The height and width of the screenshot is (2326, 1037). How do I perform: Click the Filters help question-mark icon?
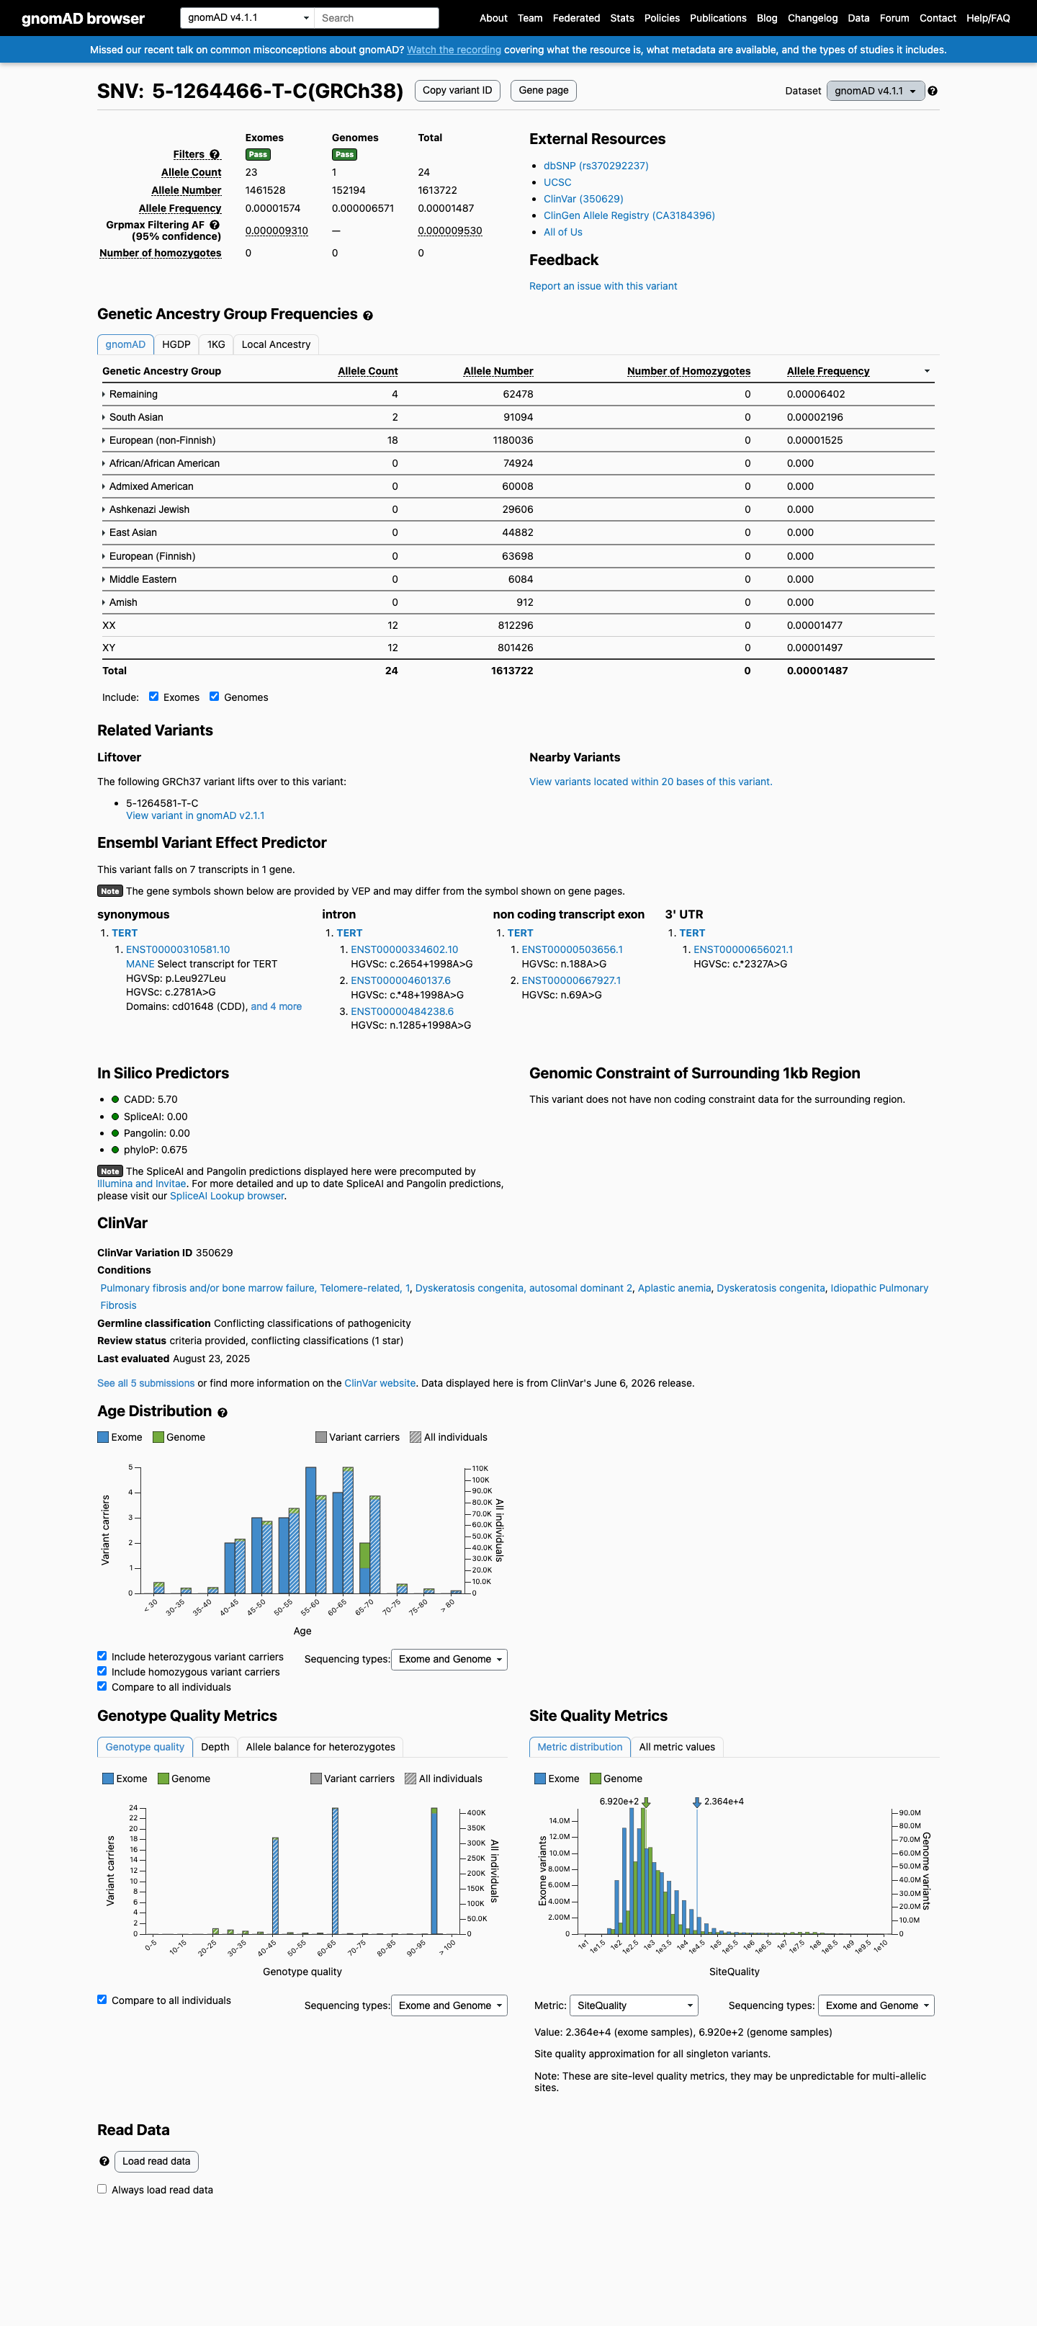pos(215,154)
